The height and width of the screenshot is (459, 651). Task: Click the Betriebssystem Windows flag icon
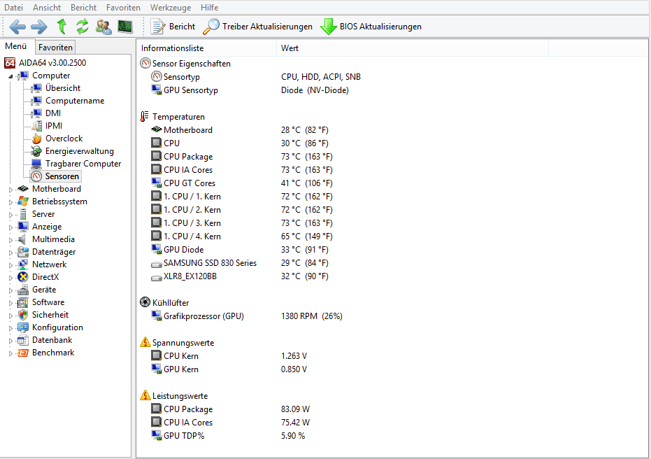pyautogui.click(x=23, y=202)
